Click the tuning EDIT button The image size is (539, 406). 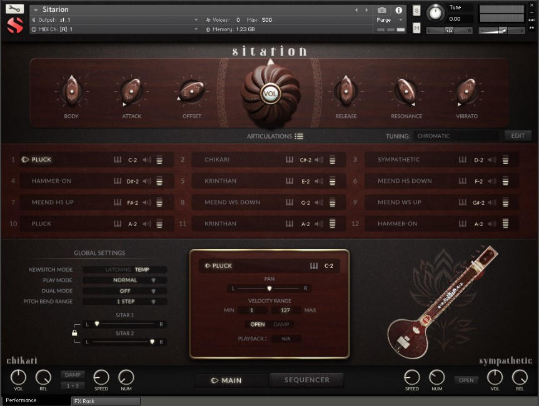pyautogui.click(x=518, y=136)
